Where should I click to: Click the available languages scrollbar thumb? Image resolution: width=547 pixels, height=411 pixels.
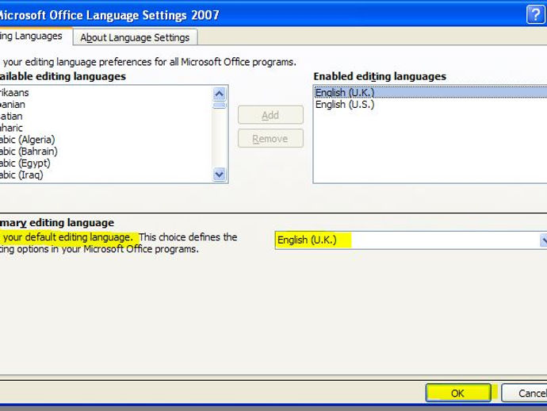[x=219, y=105]
